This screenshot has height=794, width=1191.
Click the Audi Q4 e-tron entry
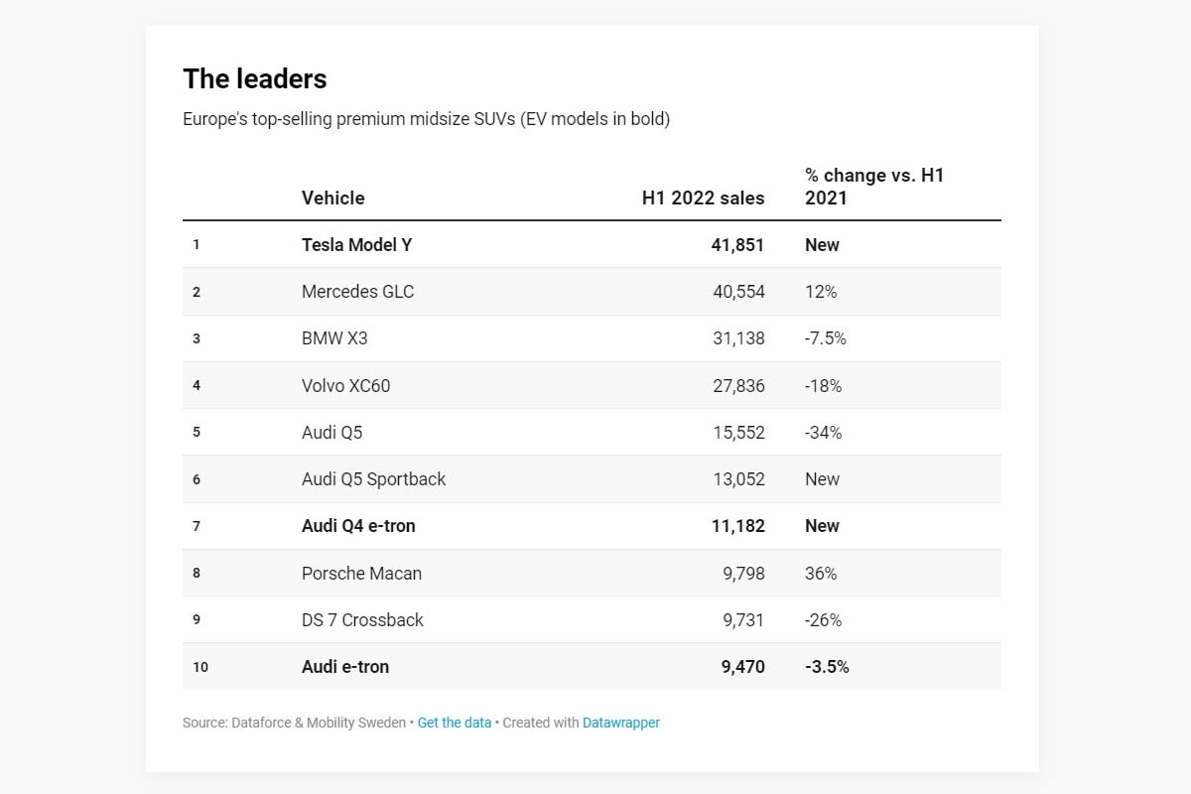[358, 526]
